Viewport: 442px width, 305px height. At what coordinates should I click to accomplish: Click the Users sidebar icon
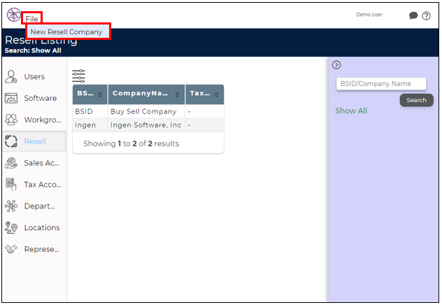11,77
